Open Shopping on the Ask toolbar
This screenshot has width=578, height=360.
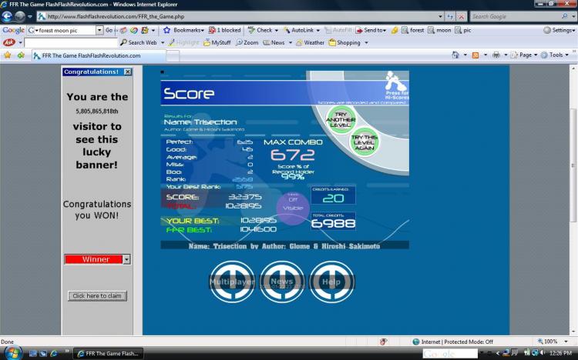(x=344, y=43)
